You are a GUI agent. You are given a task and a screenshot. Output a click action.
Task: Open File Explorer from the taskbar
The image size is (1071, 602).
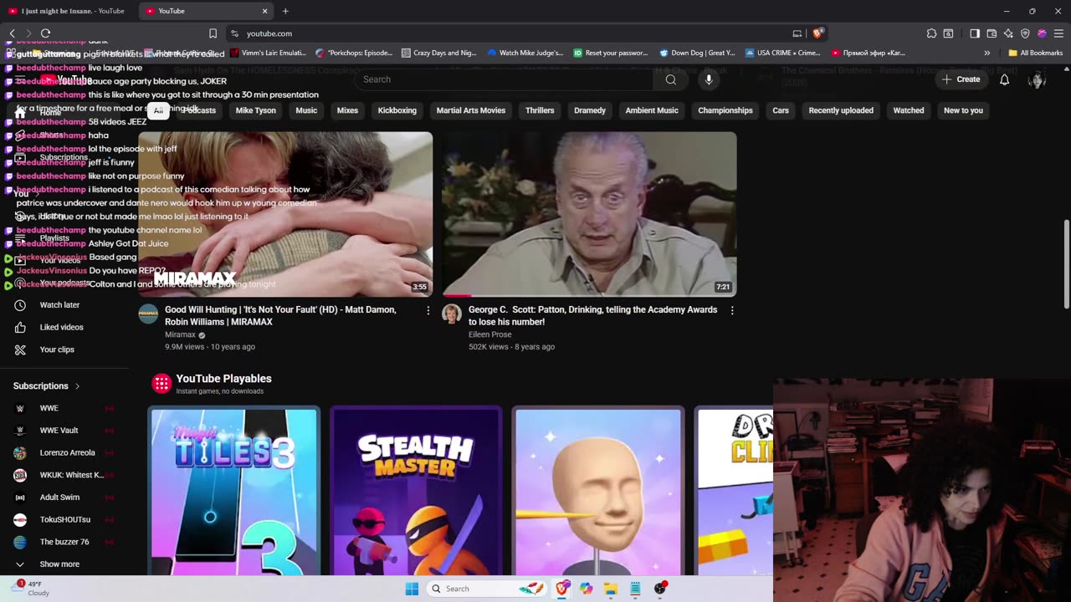click(x=611, y=589)
